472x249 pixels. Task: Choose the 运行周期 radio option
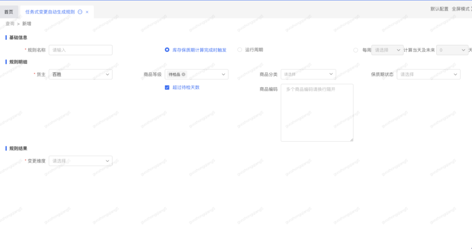click(x=239, y=50)
